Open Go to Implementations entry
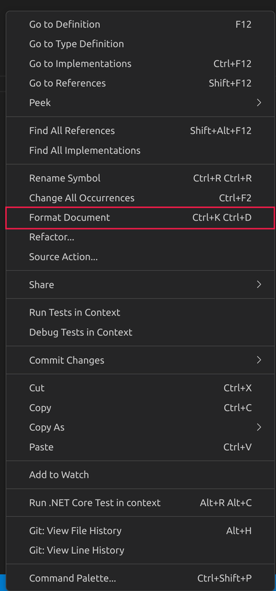276x591 pixels. tap(140, 64)
